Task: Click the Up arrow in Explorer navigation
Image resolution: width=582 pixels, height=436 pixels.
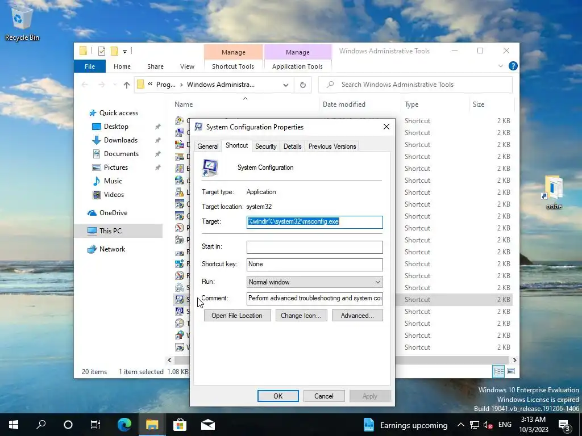Action: [x=127, y=85]
